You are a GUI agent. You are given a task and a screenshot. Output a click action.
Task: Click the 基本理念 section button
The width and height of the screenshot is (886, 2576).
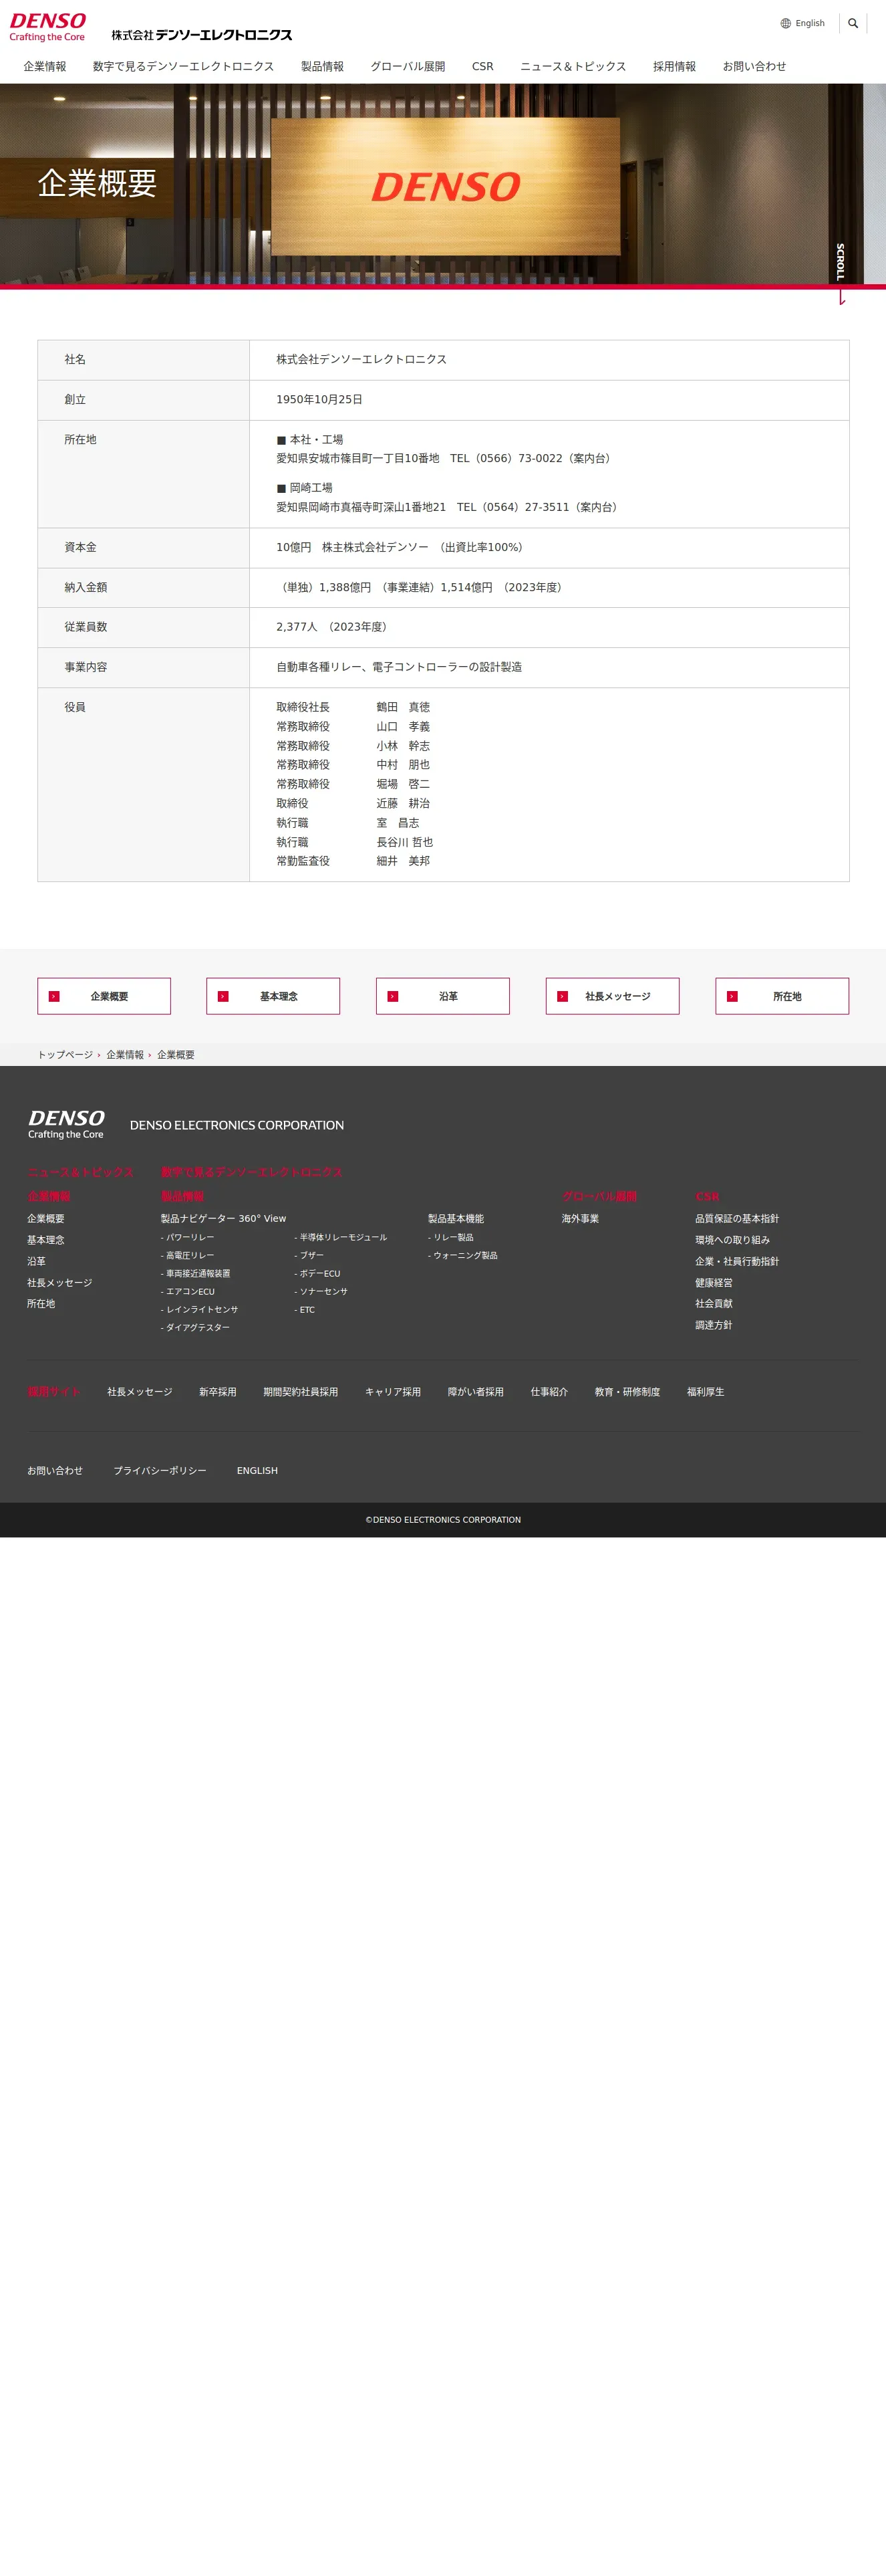coord(273,996)
